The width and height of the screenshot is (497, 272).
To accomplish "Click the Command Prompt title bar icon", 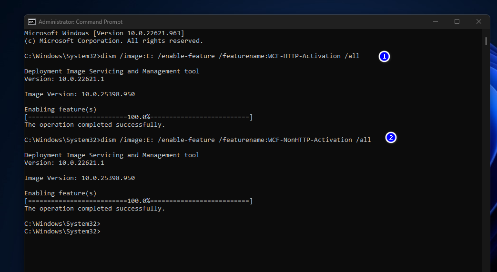I will 32,21.
